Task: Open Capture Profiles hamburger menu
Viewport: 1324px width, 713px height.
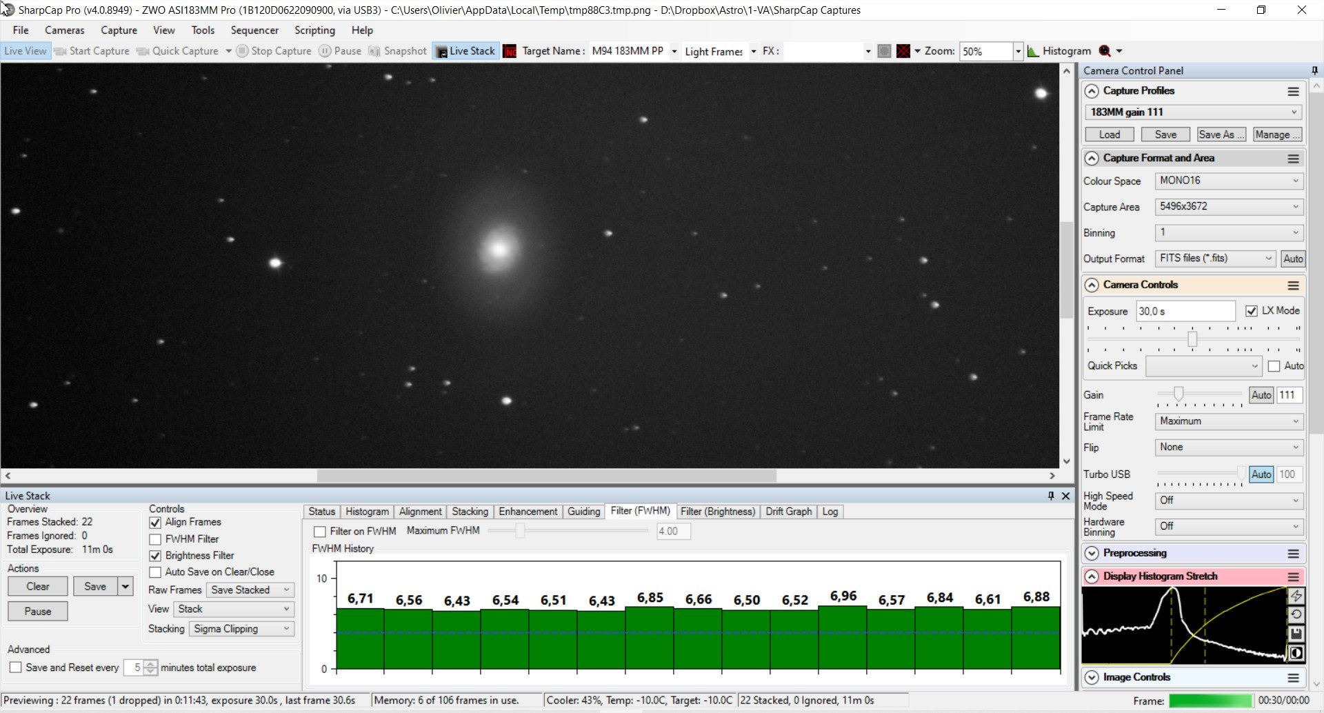Action: pyautogui.click(x=1293, y=91)
